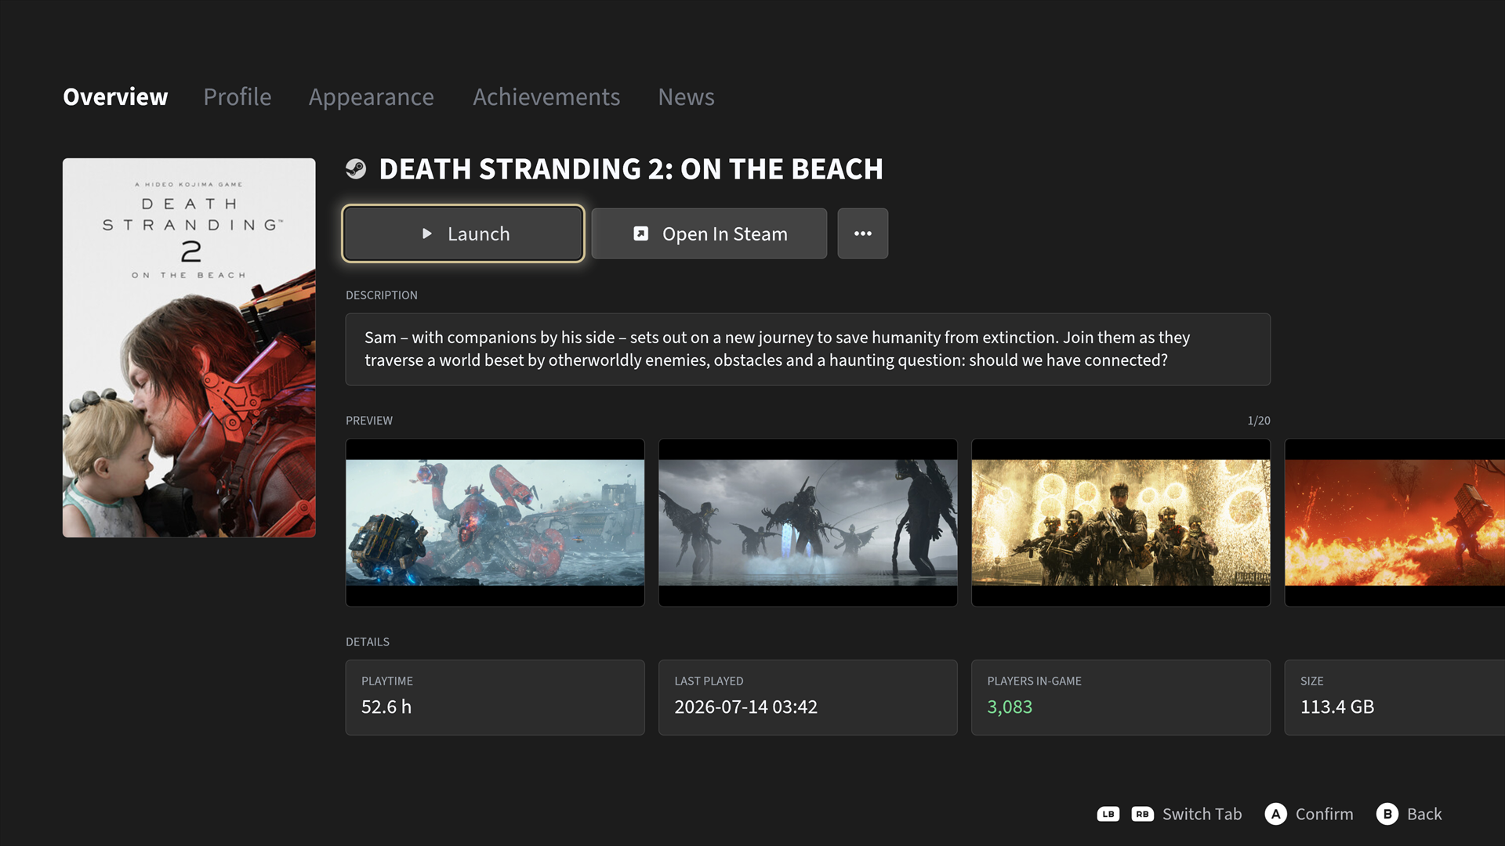This screenshot has width=1505, height=846.
Task: Open the first preview with the red octopus mech
Action: (495, 522)
